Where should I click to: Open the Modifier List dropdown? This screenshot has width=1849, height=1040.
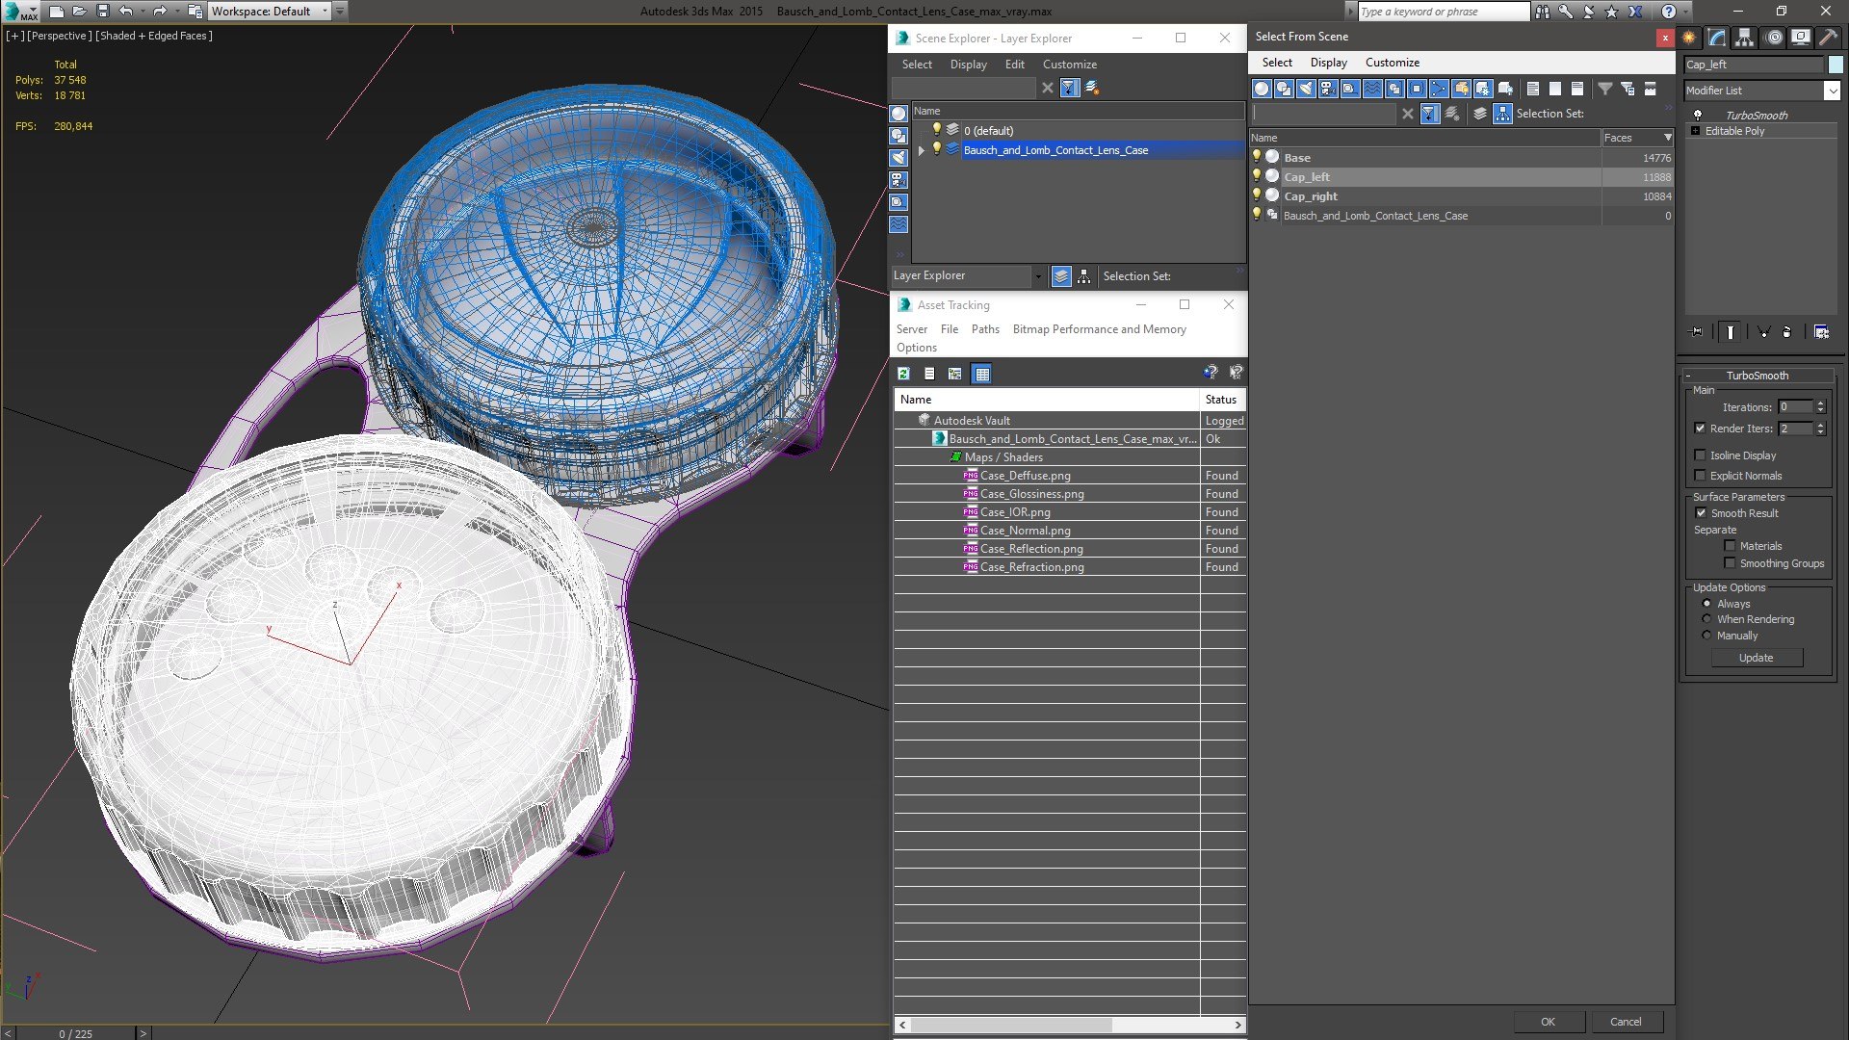(x=1831, y=91)
